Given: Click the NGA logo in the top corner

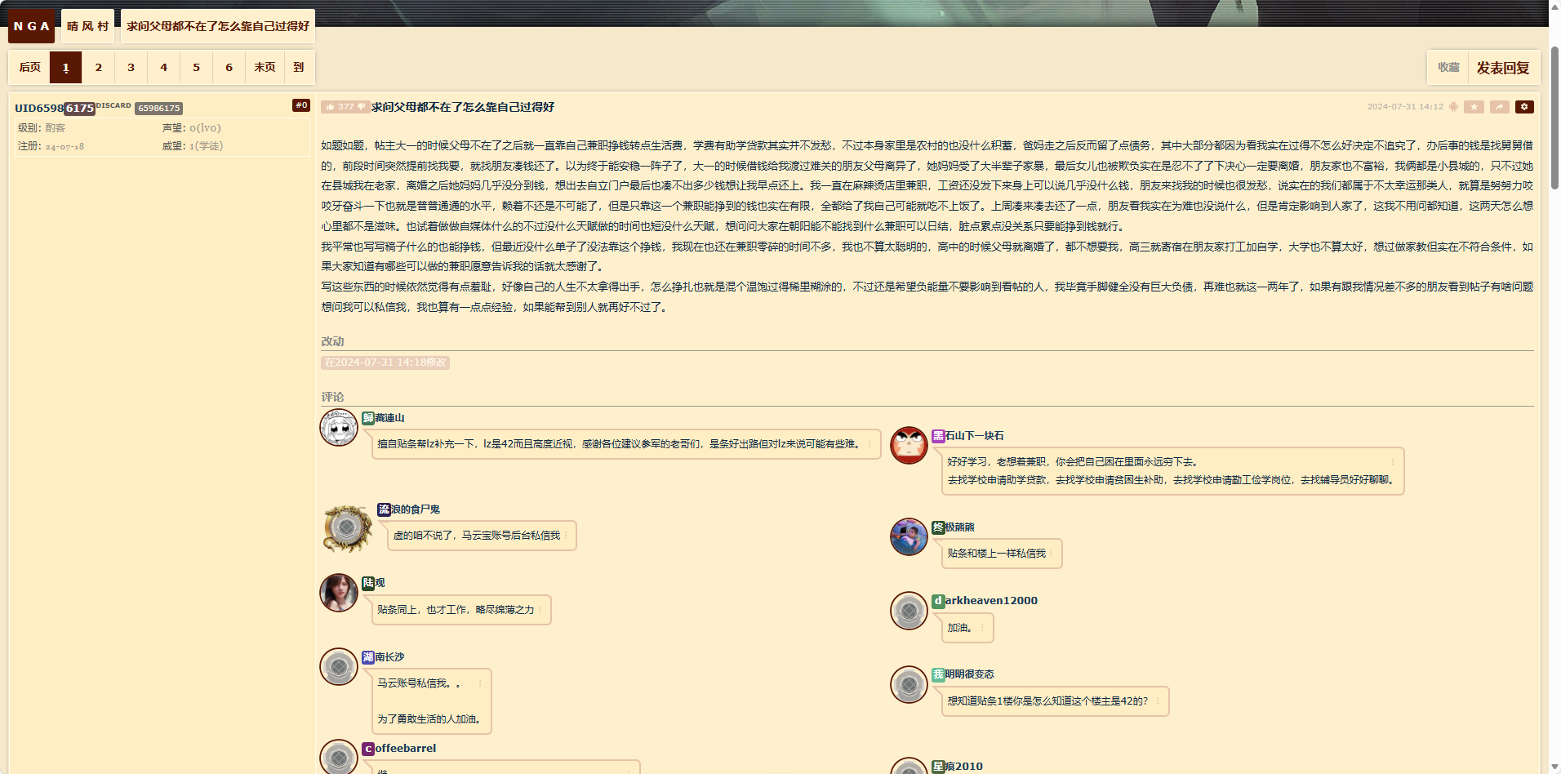Looking at the screenshot, I should pyautogui.click(x=30, y=25).
